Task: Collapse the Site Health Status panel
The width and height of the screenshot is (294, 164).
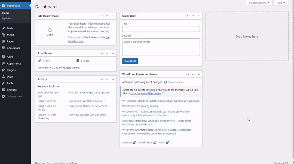Action: [113, 16]
